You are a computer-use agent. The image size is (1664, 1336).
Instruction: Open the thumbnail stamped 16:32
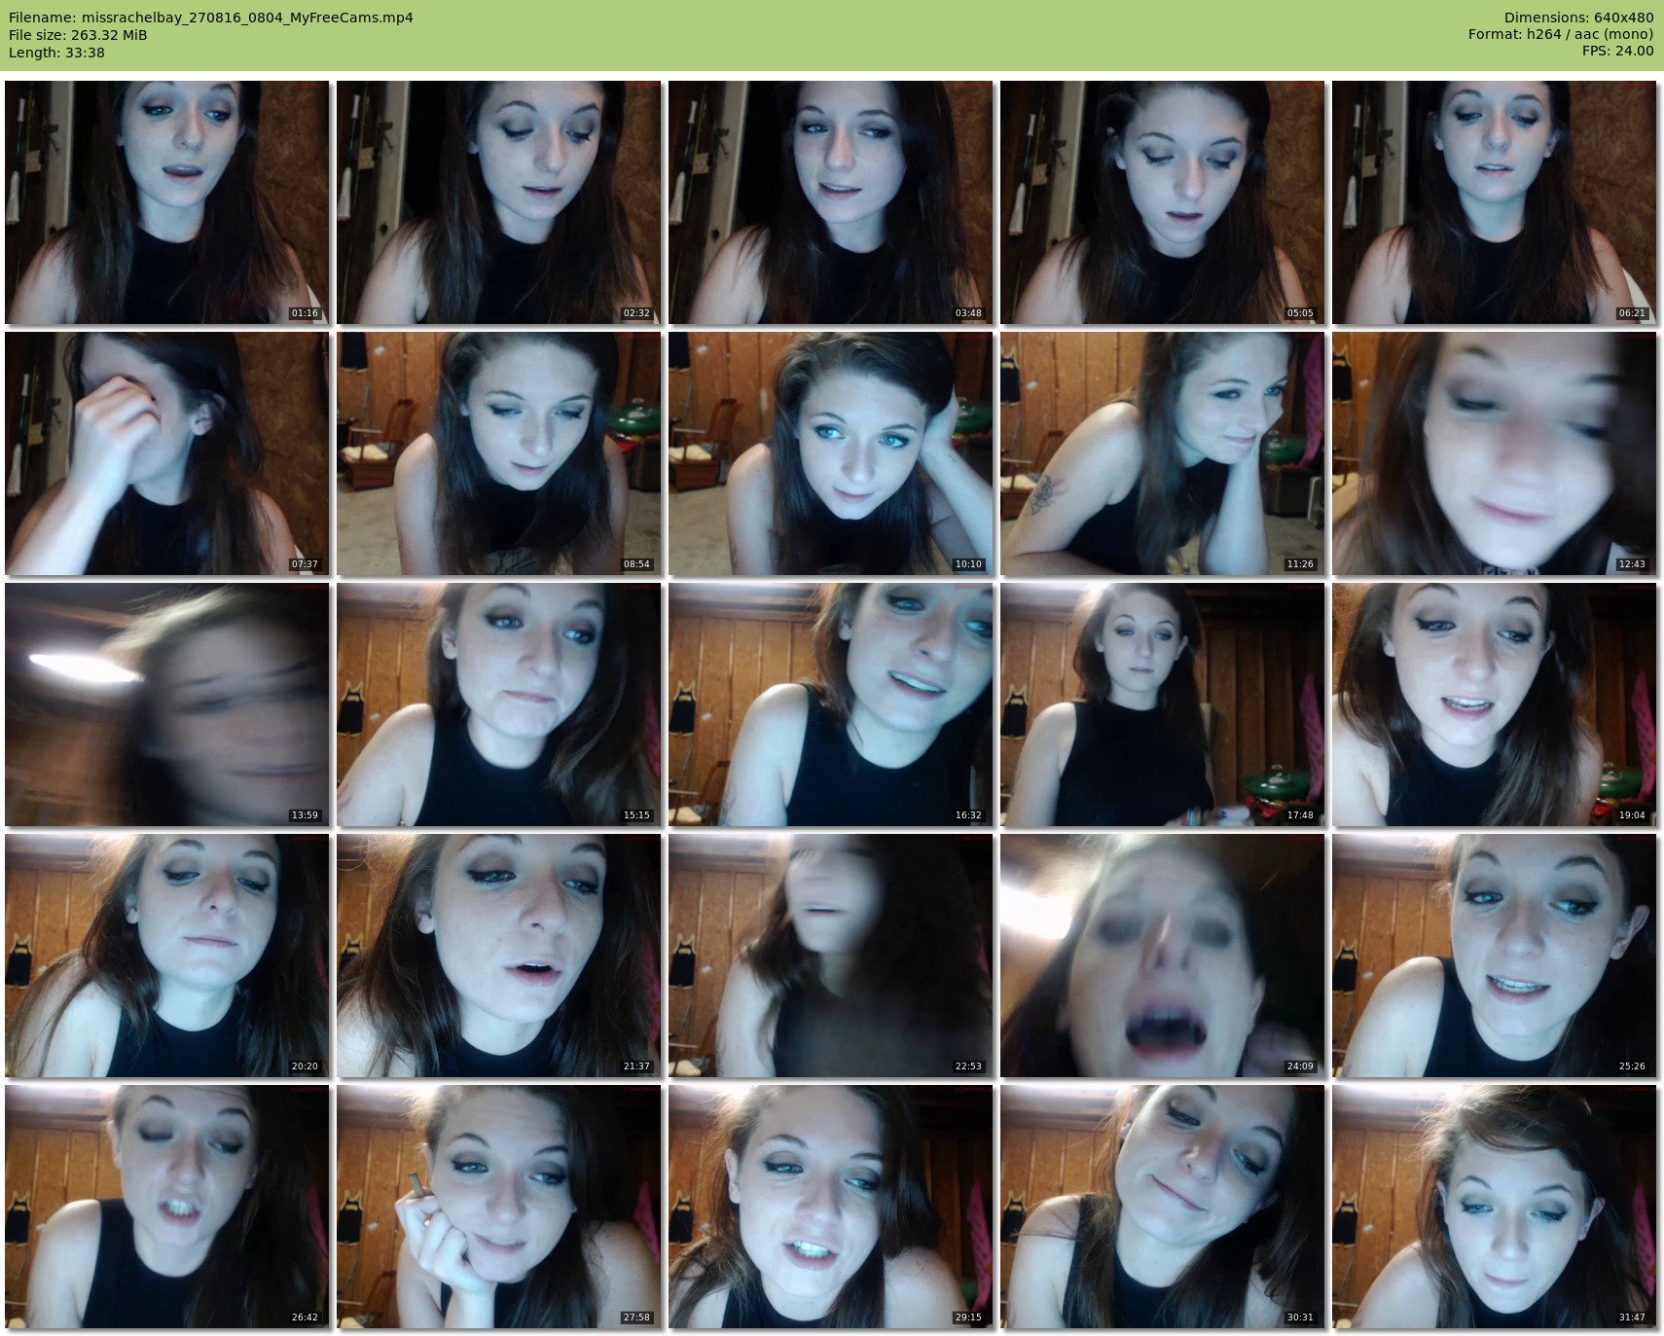830,704
